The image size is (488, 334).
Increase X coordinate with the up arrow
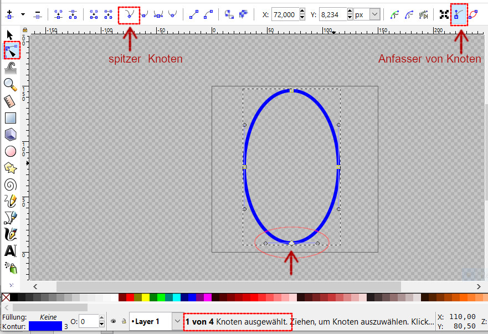pos(302,11)
